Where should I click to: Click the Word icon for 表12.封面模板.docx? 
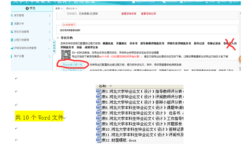click(x=99, y=140)
